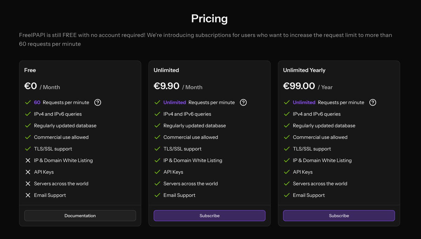Click the Free plan title
The width and height of the screenshot is (421, 239).
(x=30, y=70)
